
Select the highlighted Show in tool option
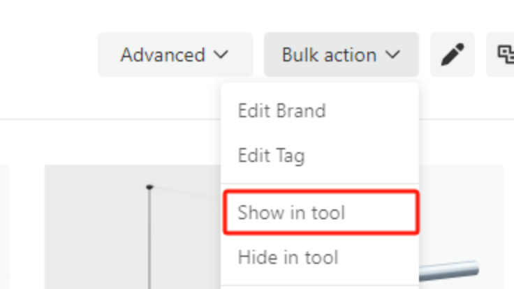(x=321, y=212)
